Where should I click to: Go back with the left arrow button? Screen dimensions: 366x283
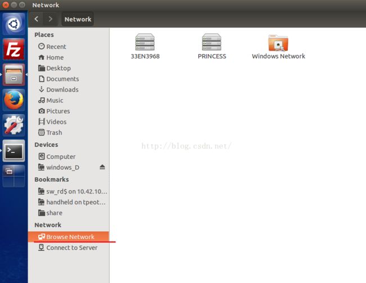coord(37,19)
